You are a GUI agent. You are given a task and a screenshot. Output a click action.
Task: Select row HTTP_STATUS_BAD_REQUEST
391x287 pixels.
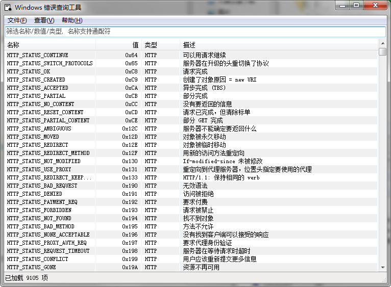(191, 186)
